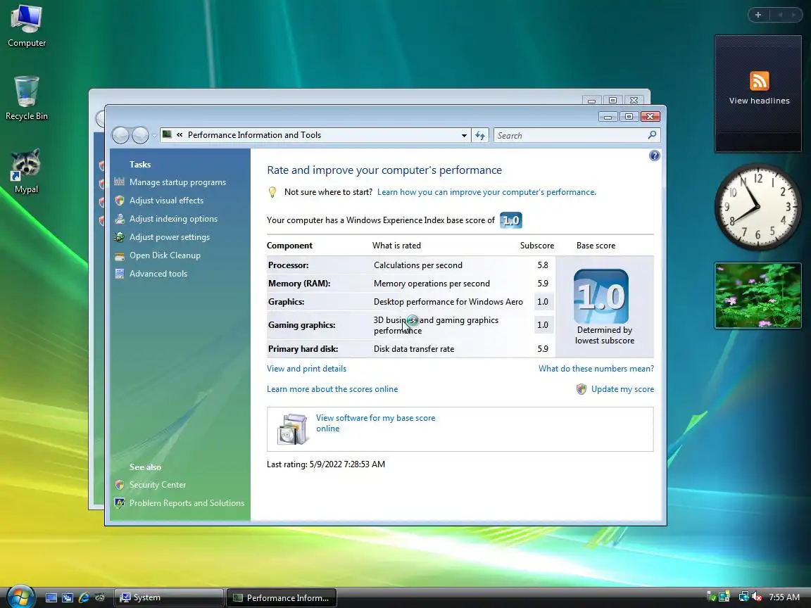
Task: Click Show Desktop in Quick Launch
Action: tap(51, 597)
